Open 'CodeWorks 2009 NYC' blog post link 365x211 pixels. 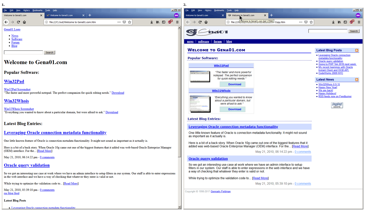click(331, 73)
